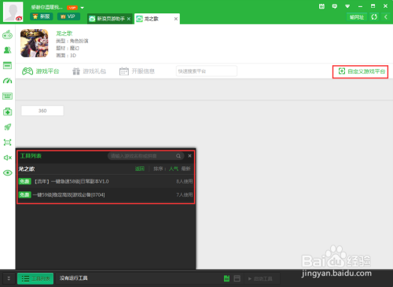Open the card/window icon in left sidebar

(x=7, y=65)
